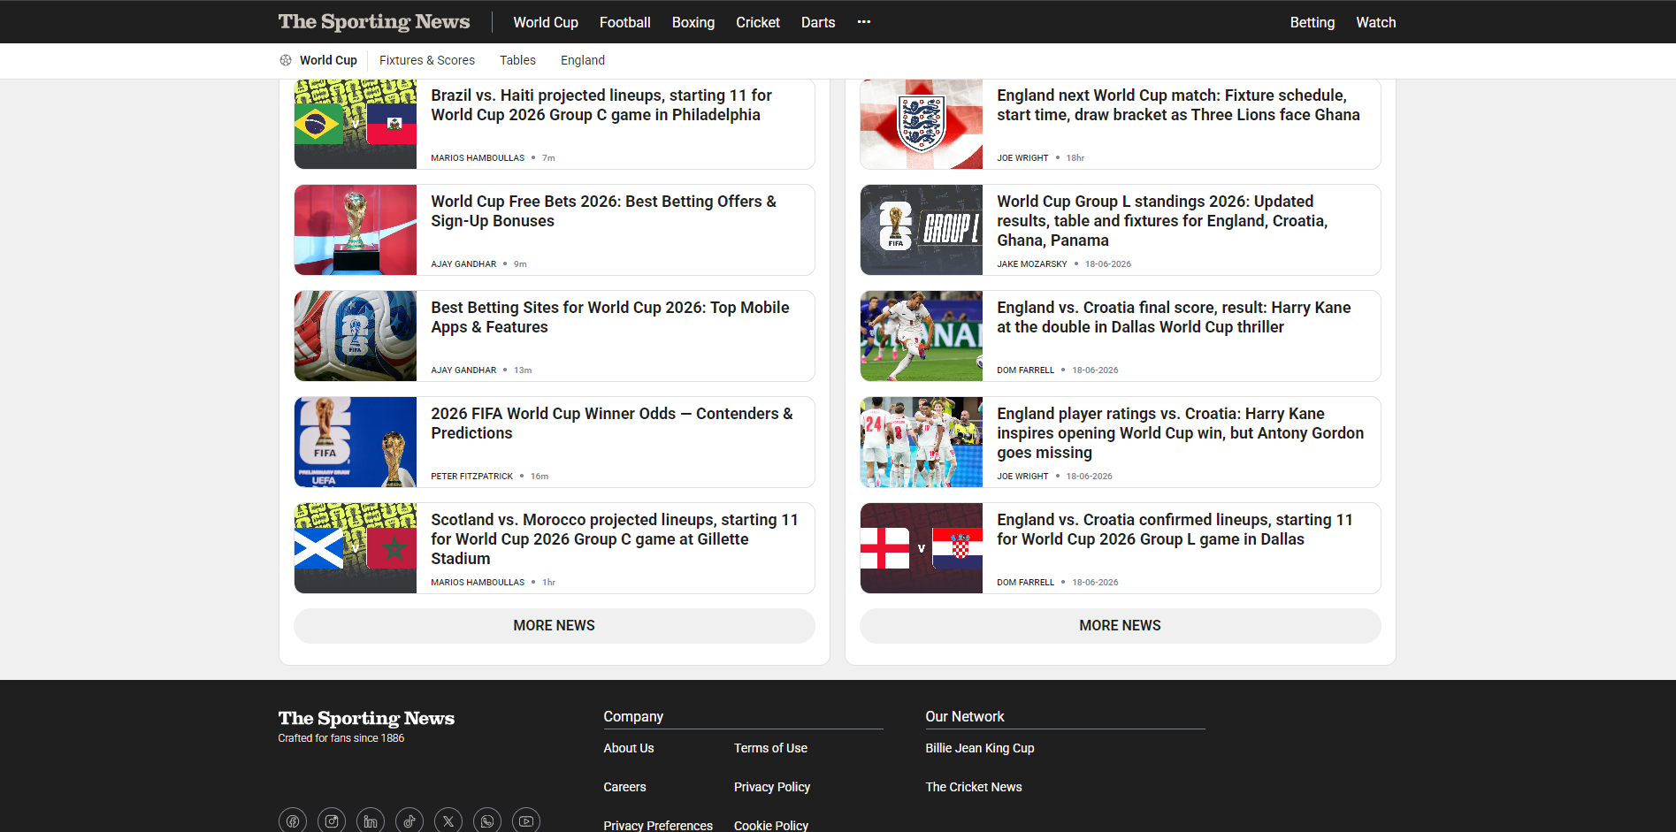Screen dimensions: 1676x832
Task: Click MORE NEWS under England column
Action: (1121, 626)
